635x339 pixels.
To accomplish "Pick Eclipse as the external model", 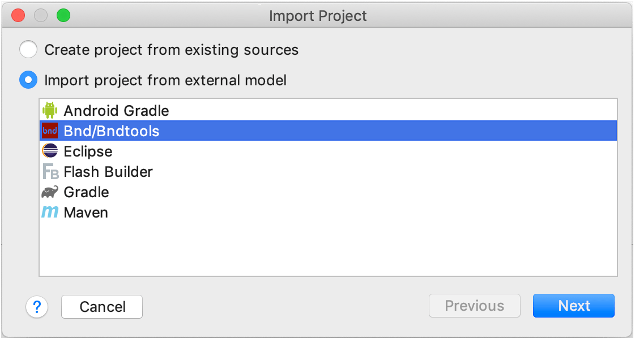I will click(x=328, y=151).
